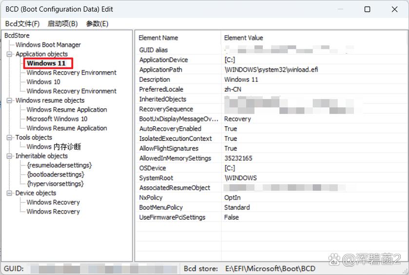Image resolution: width=409 pixels, height=275 pixels.
Task: Collapse the Windows resume objects node
Action: click(x=9, y=100)
